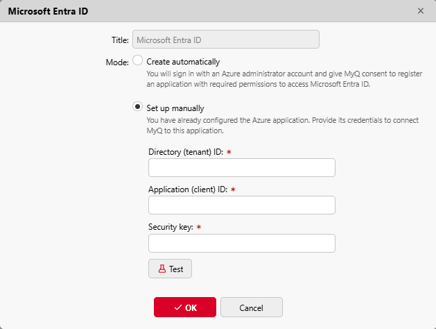Image resolution: width=436 pixels, height=329 pixels.
Task: Click the "Title:" label
Action: (x=120, y=40)
